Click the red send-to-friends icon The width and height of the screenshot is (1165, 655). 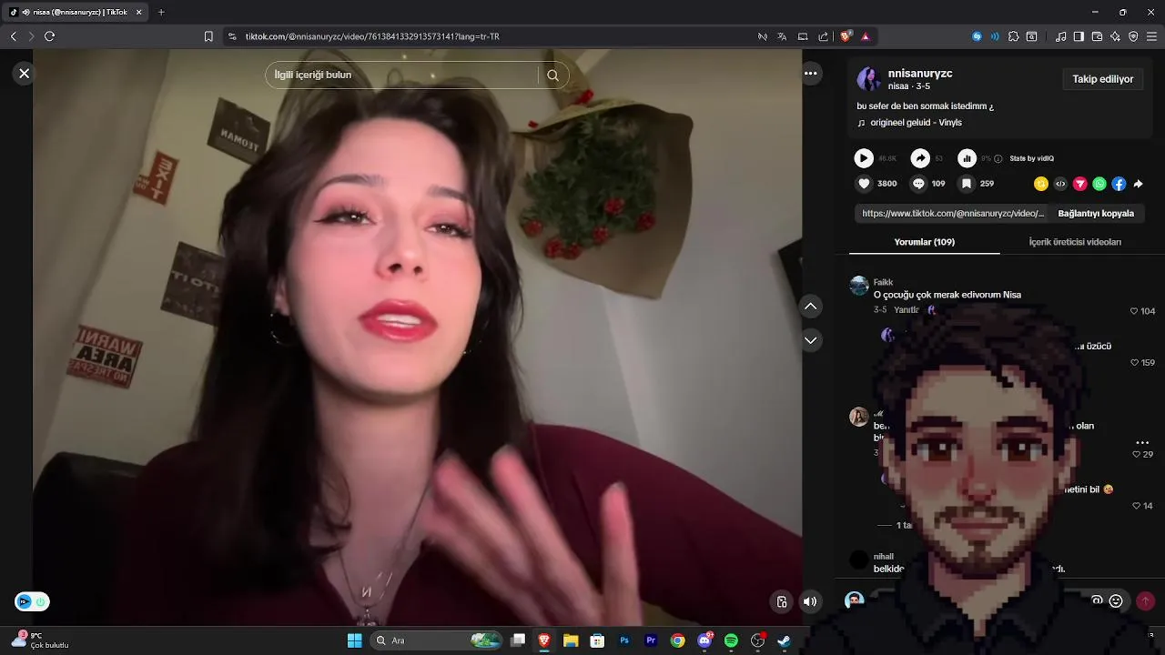(x=1080, y=184)
